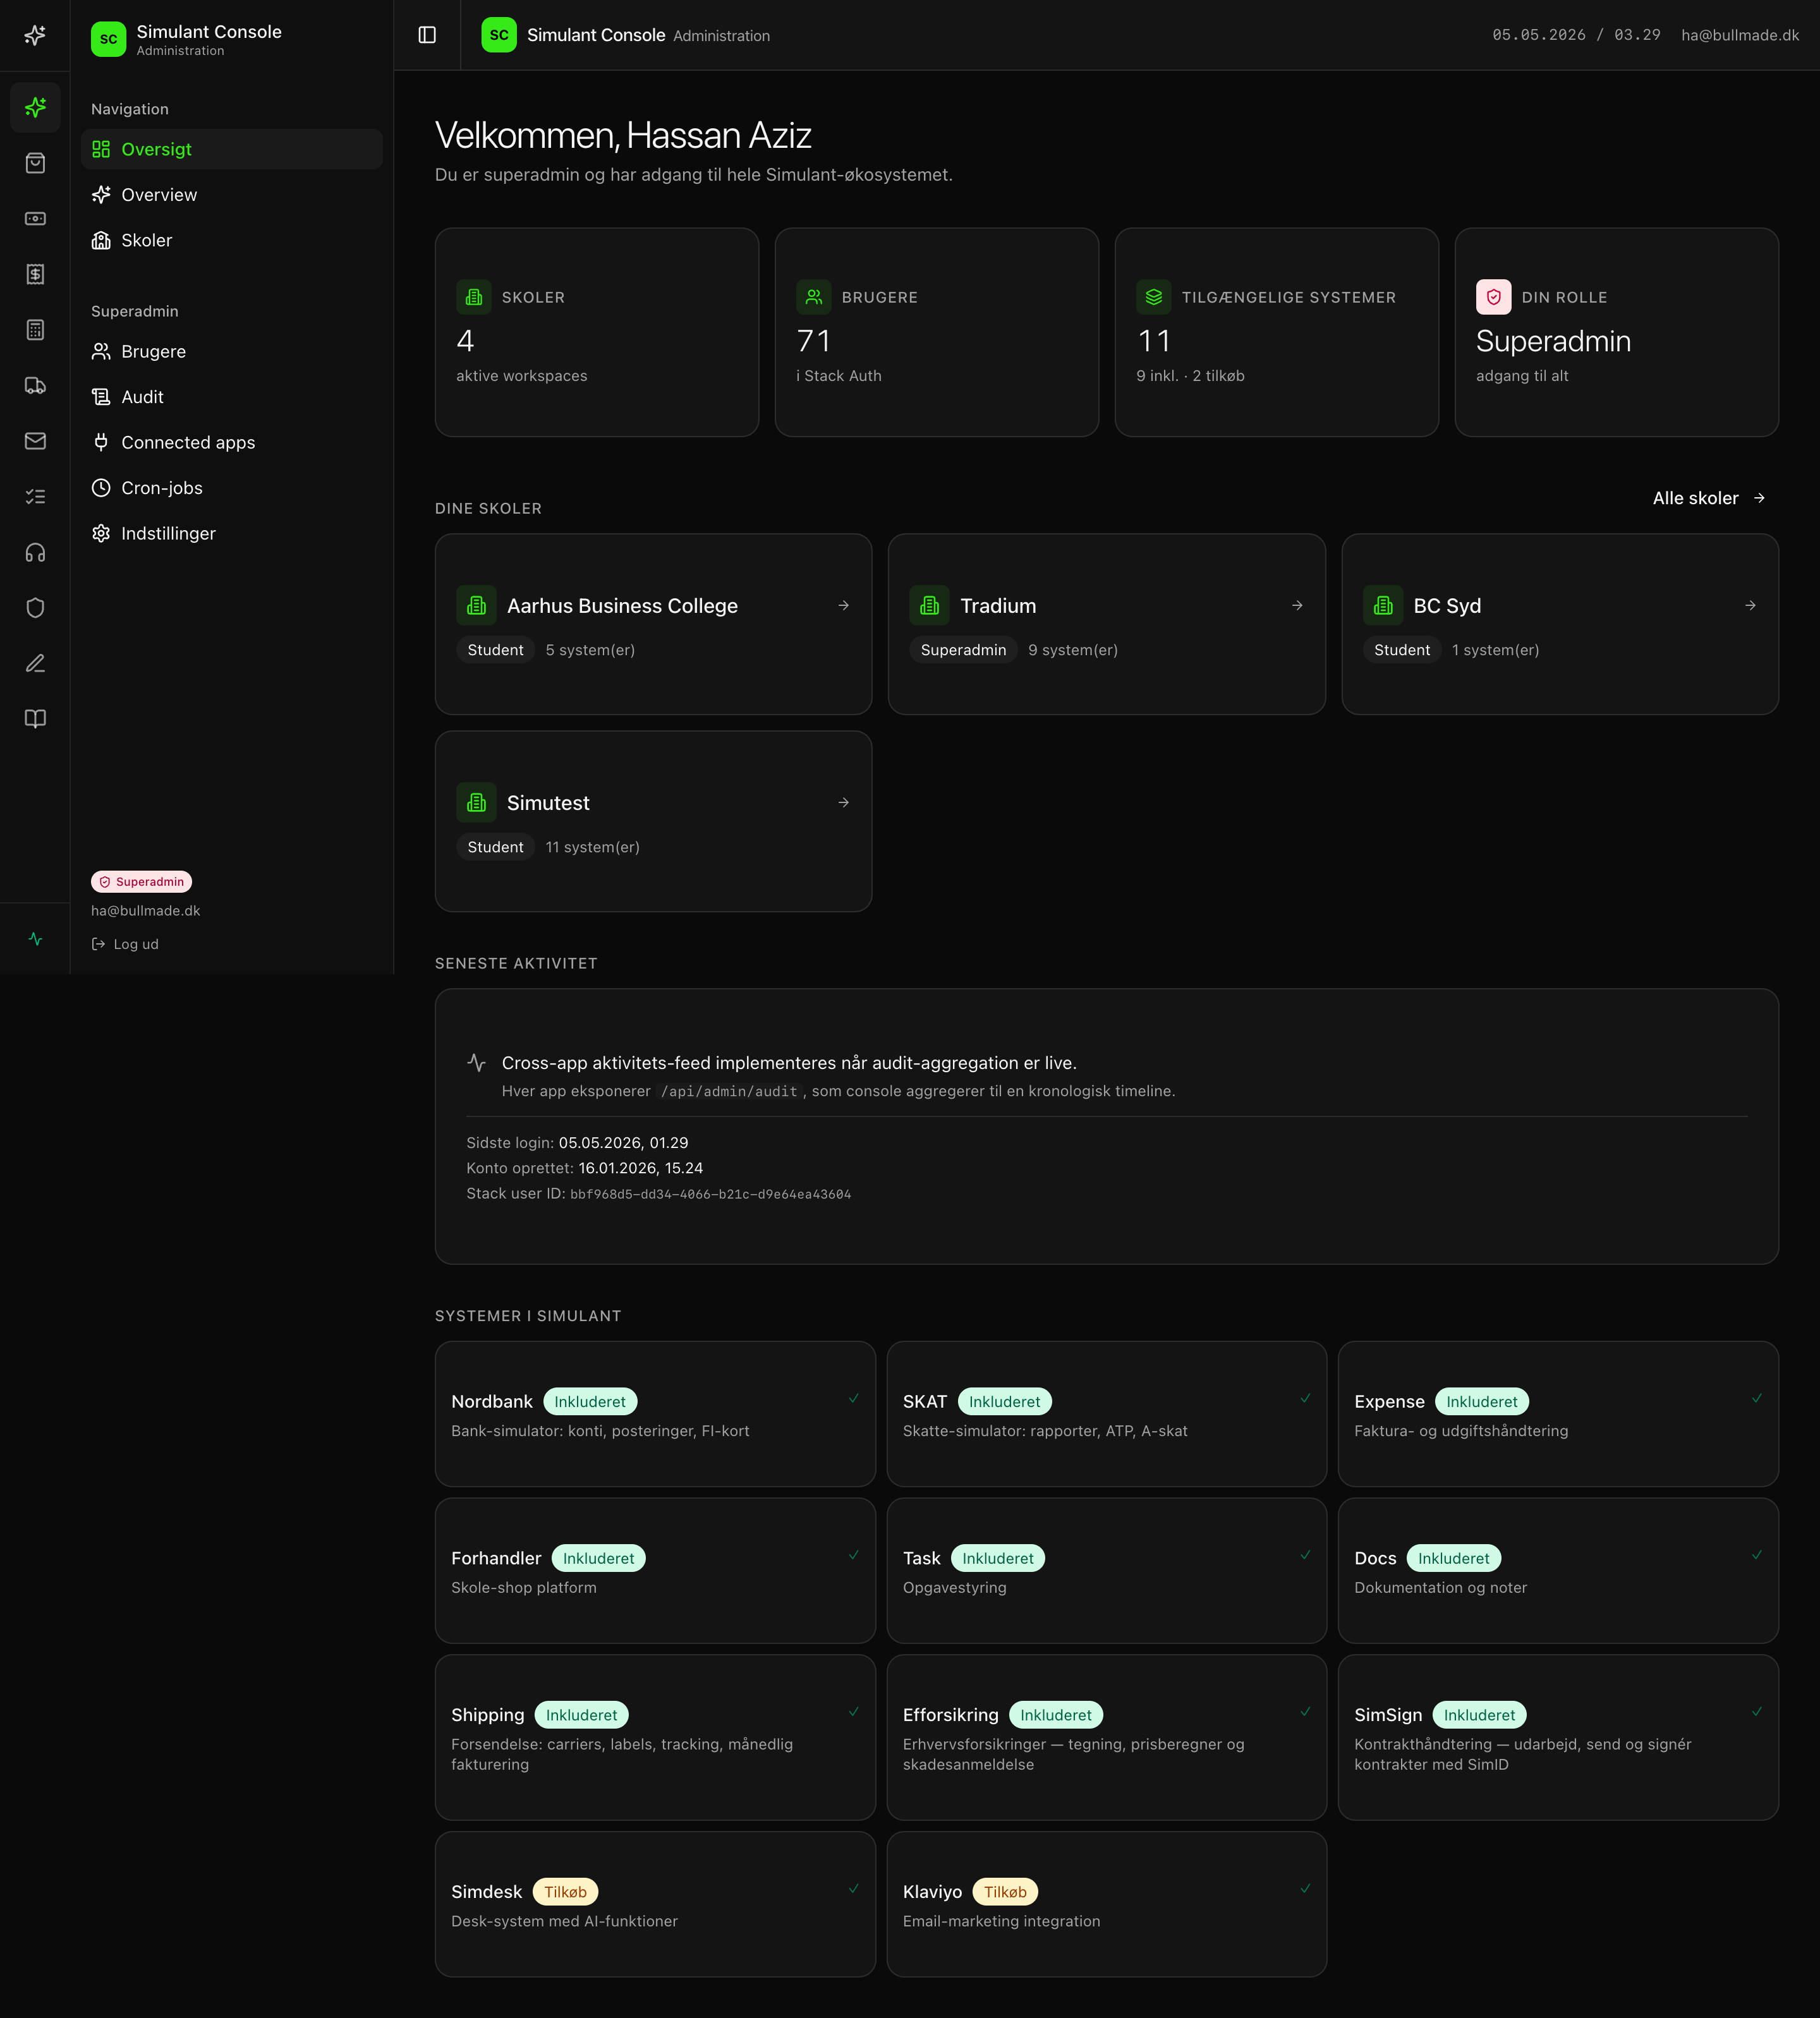Open the Expense system card
The image size is (1820, 2018).
[1558, 1414]
